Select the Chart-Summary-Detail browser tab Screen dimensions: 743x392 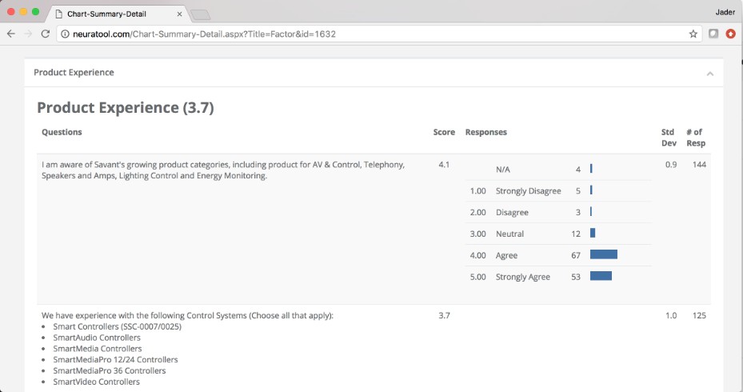pyautogui.click(x=118, y=14)
